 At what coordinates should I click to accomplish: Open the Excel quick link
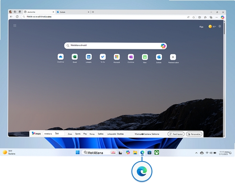75,57
